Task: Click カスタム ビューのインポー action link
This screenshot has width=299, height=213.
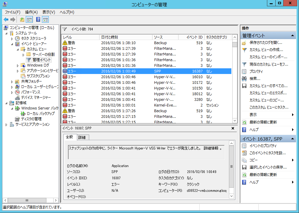Action: [268, 57]
